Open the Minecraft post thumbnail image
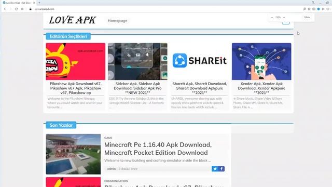332x187 pixels. click(x=73, y=154)
